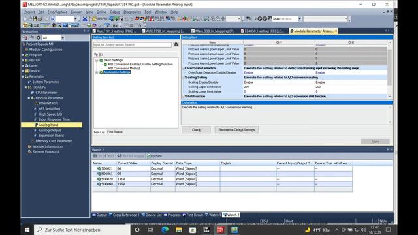The width and height of the screenshot is (418, 235).
Task: Click binoculars search icon beside setting search field
Action: pos(176,44)
